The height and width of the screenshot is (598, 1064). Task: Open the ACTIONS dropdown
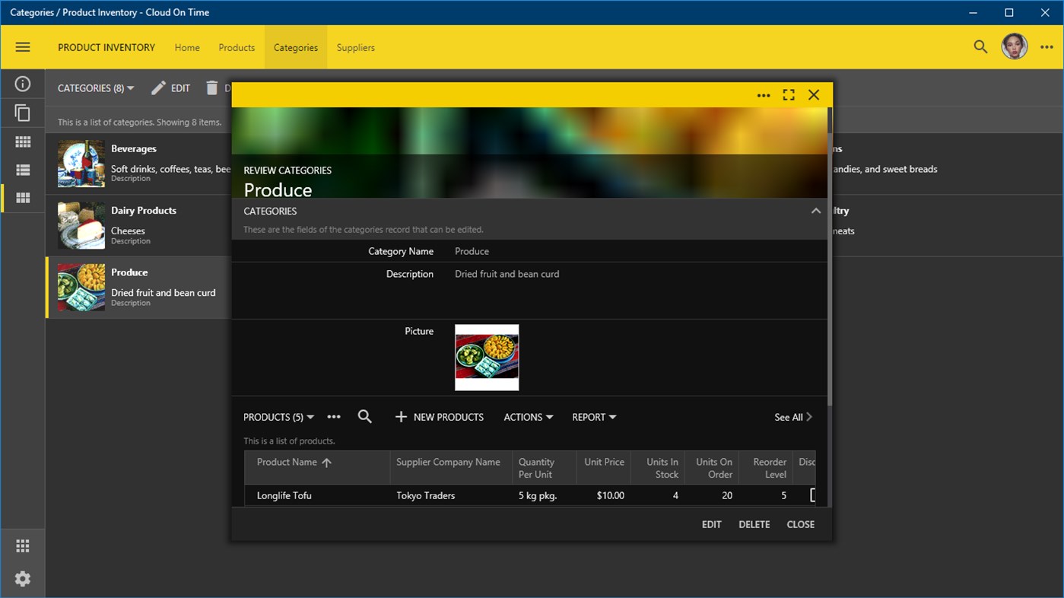pyautogui.click(x=528, y=417)
